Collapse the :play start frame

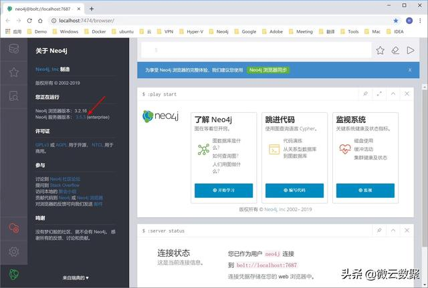[393, 94]
